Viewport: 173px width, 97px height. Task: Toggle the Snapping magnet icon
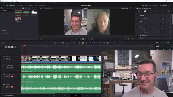point(79,43)
